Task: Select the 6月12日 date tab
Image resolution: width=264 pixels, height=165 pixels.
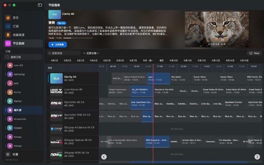Action: pyautogui.click(x=202, y=61)
